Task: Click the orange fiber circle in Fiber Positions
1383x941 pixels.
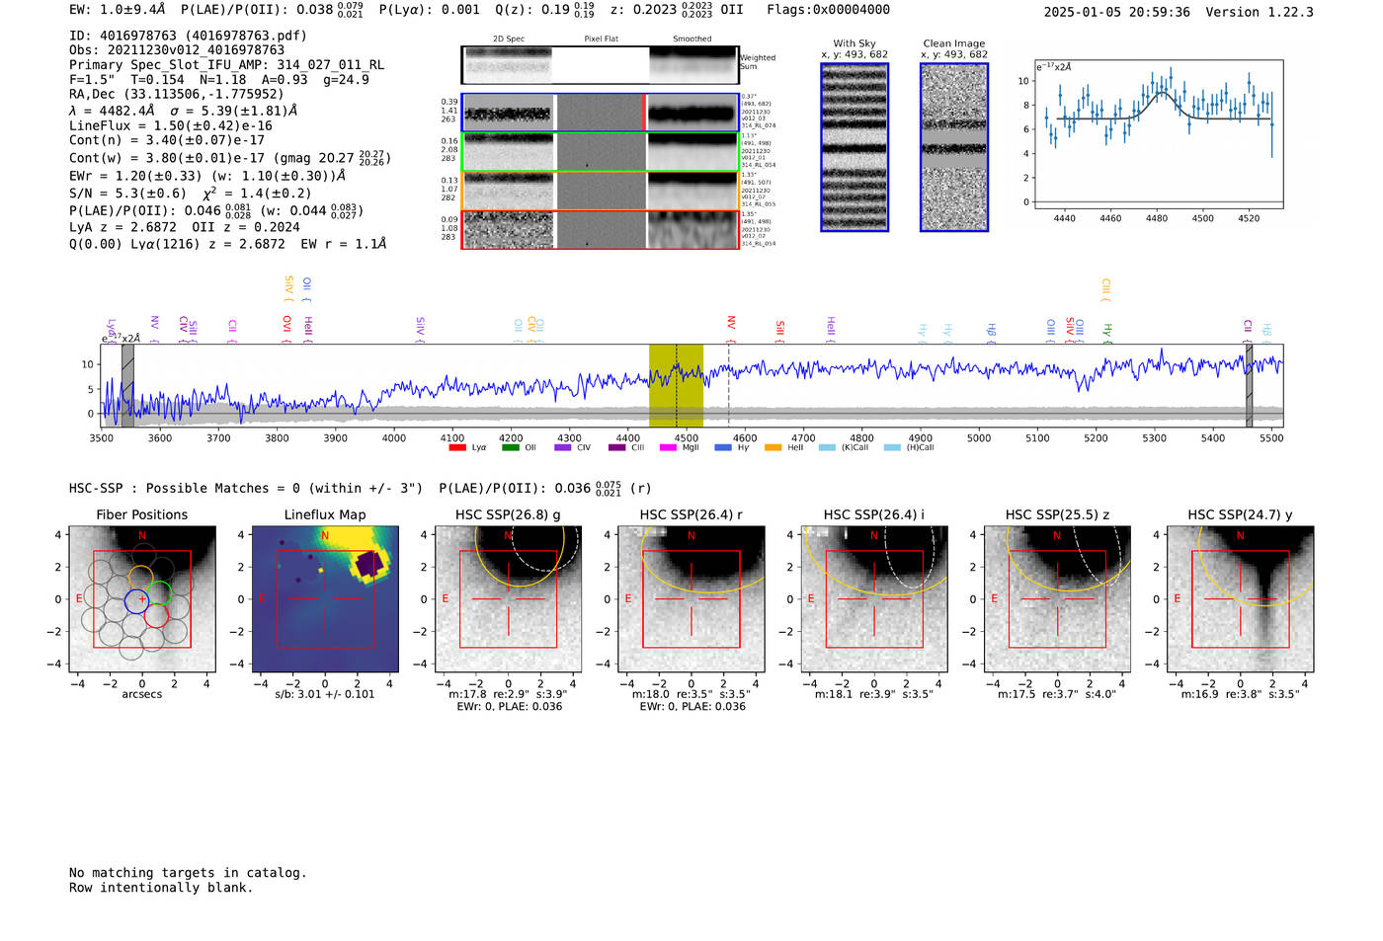Action: [141, 578]
